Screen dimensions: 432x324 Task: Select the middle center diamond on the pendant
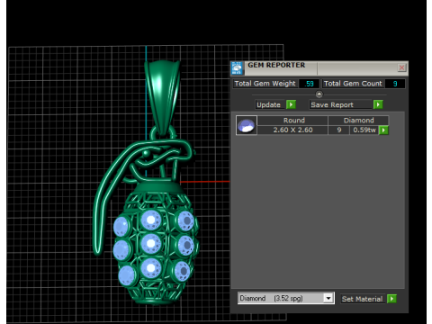[x=150, y=244]
